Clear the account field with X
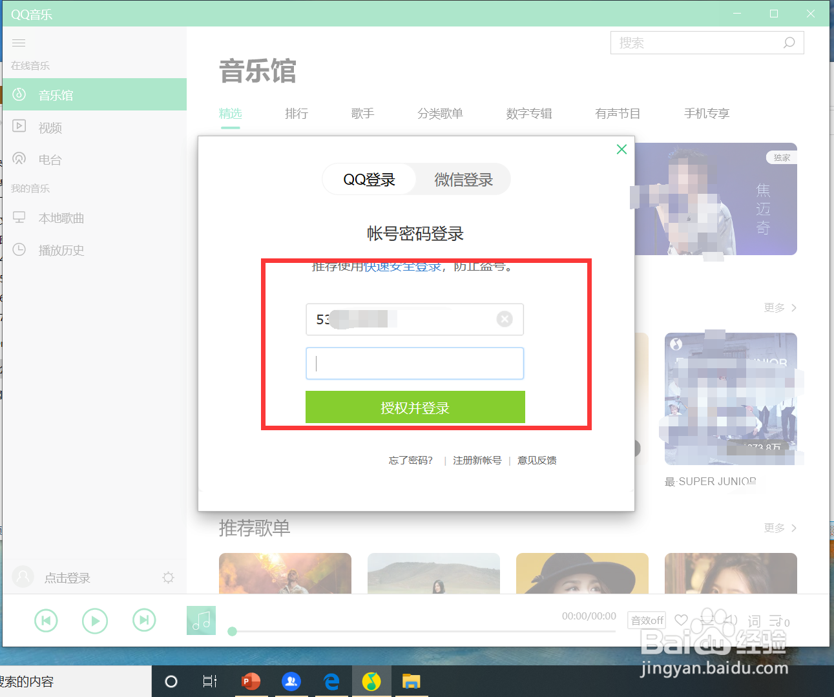This screenshot has width=834, height=697. [x=505, y=319]
